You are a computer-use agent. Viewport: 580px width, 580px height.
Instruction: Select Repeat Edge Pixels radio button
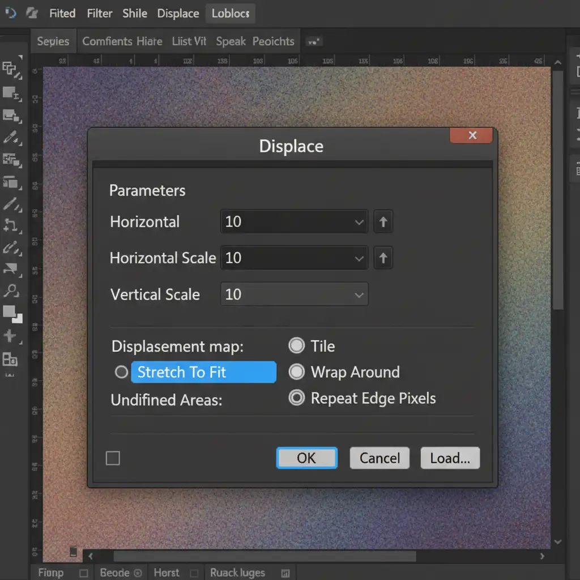click(x=297, y=398)
